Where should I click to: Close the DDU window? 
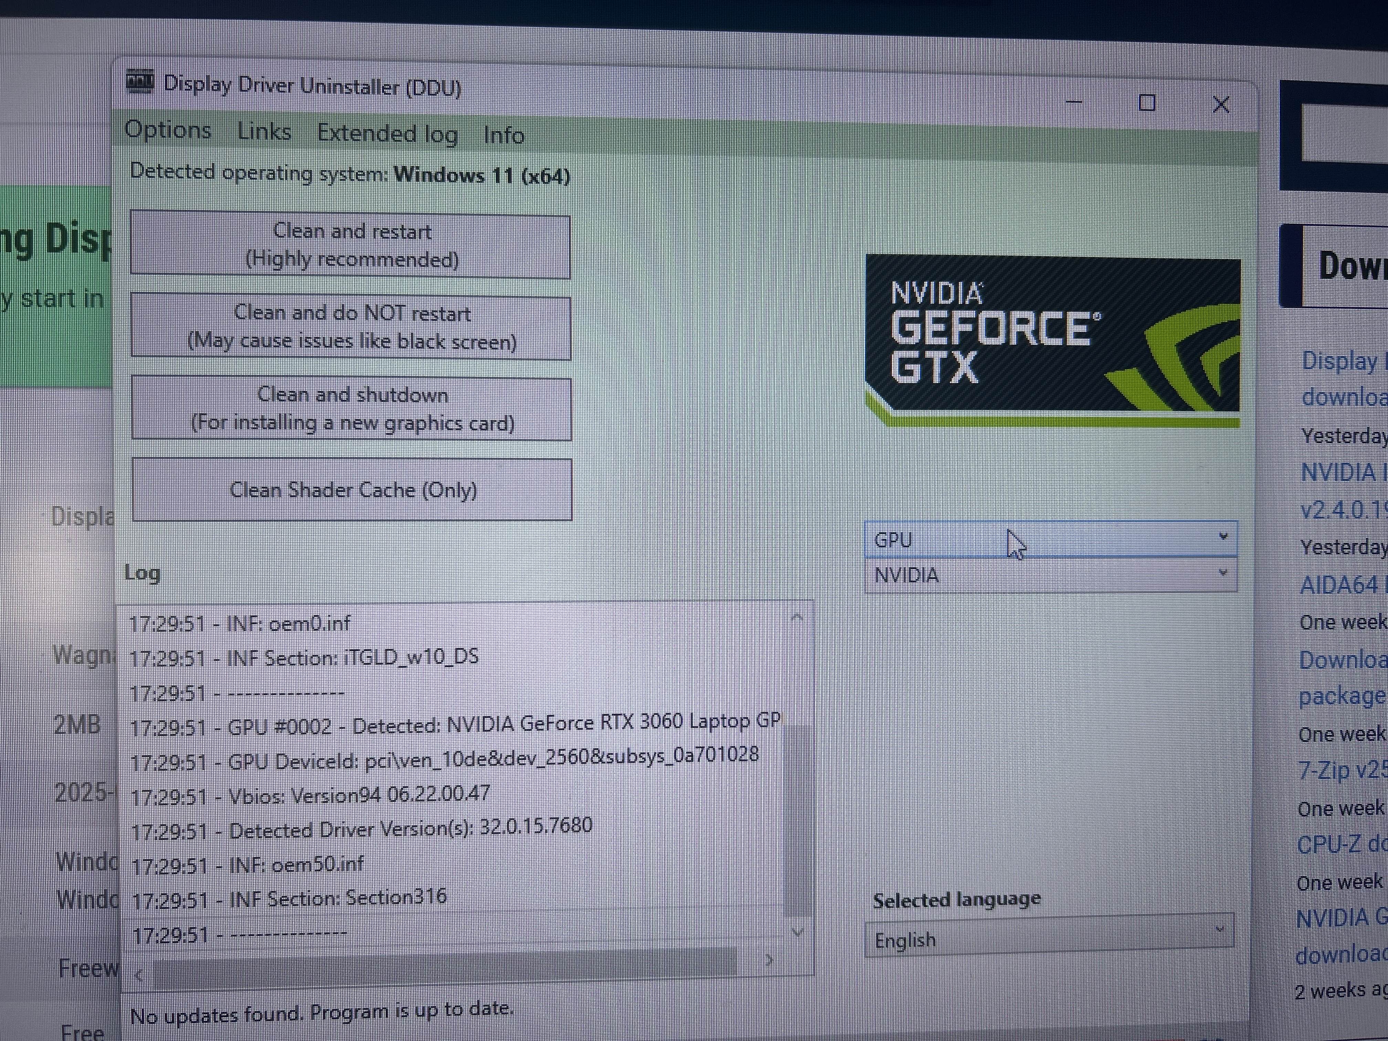pyautogui.click(x=1220, y=104)
